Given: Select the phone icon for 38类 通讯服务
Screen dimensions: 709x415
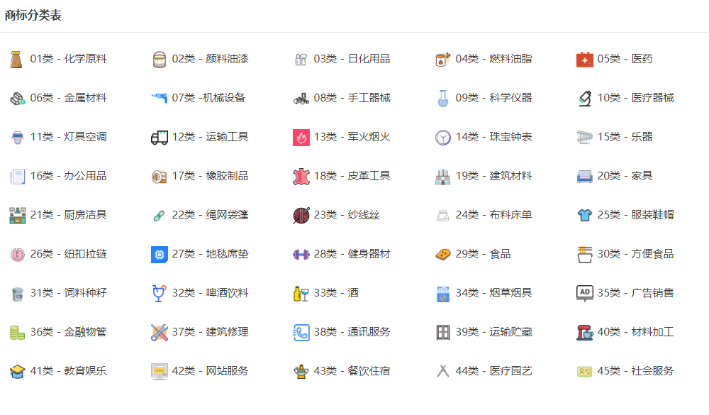Looking at the screenshot, I should pyautogui.click(x=301, y=332).
